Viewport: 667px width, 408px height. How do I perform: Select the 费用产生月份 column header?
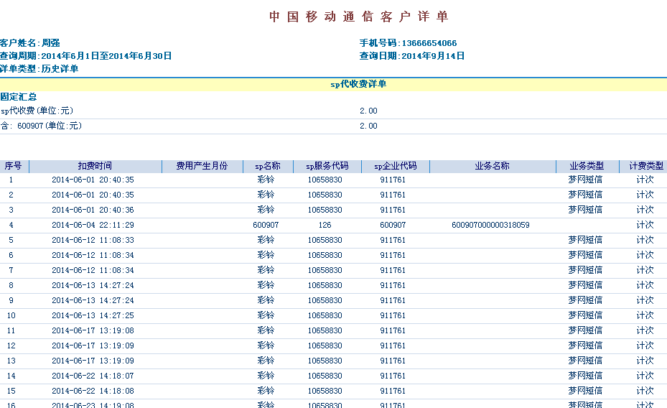(x=202, y=166)
